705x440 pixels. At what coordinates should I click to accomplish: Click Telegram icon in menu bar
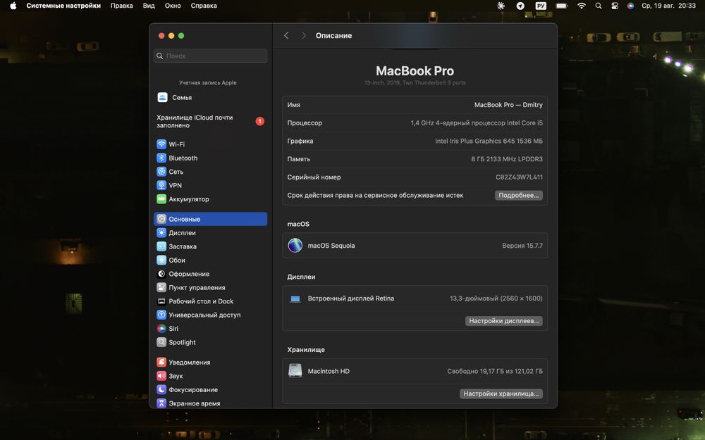[x=520, y=6]
